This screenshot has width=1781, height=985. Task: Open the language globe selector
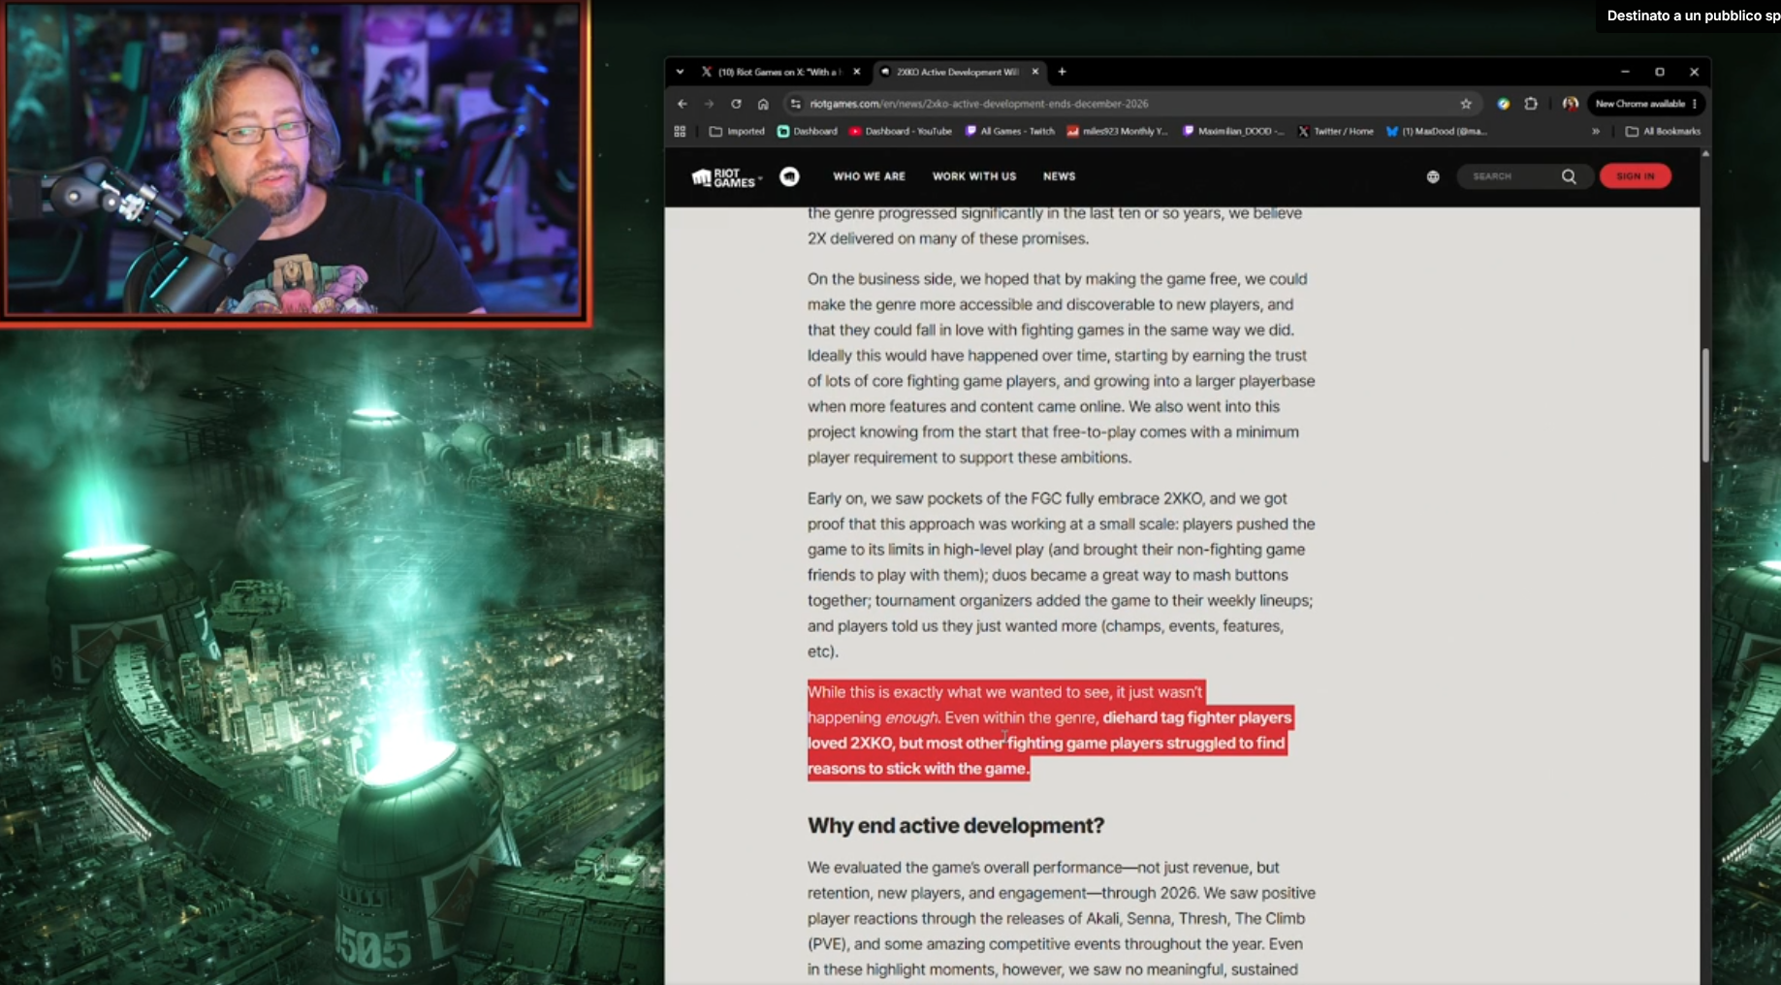click(x=1433, y=176)
